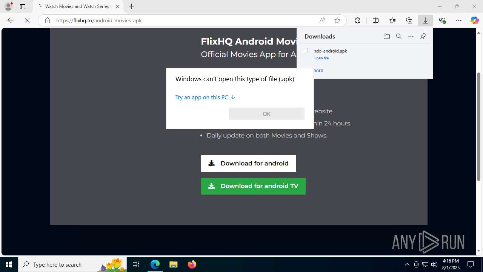Screen dimensions: 483x272
Task: Select the hdo-android.apk download entry
Action: [x=365, y=54]
